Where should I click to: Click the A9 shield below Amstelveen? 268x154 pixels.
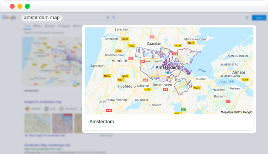(x=165, y=89)
